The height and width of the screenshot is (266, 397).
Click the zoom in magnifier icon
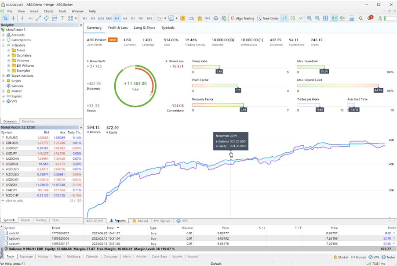point(310,18)
